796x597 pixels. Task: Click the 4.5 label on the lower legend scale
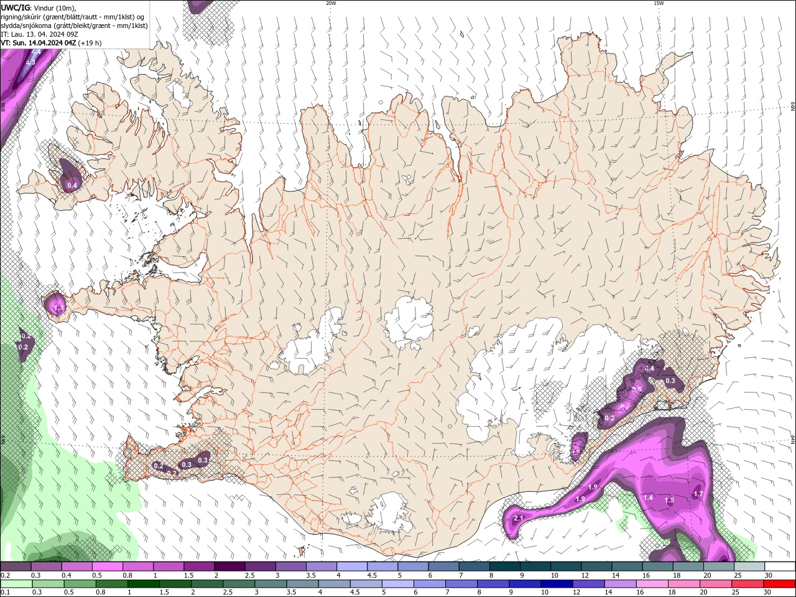pos(354,593)
